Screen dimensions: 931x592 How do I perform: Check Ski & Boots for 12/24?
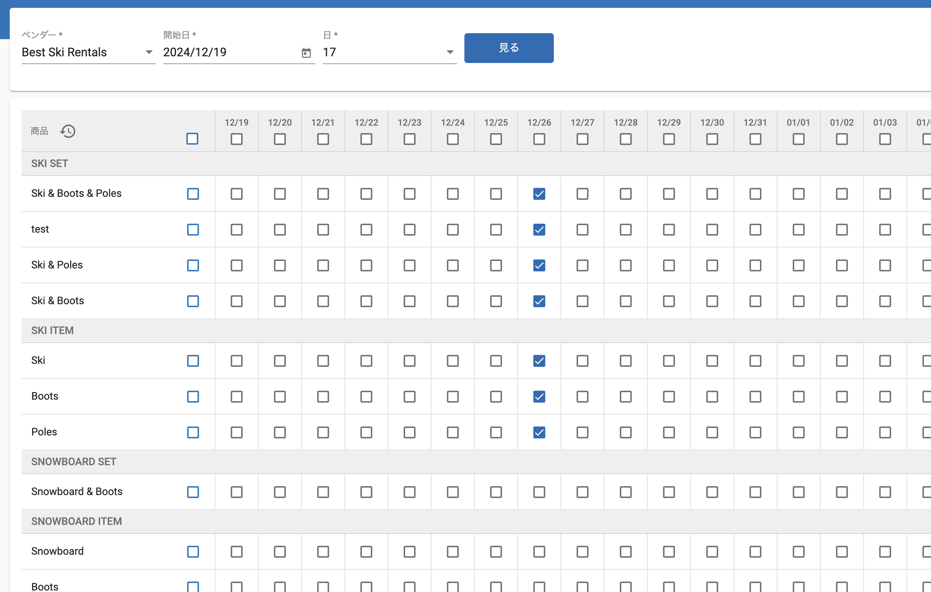point(453,301)
